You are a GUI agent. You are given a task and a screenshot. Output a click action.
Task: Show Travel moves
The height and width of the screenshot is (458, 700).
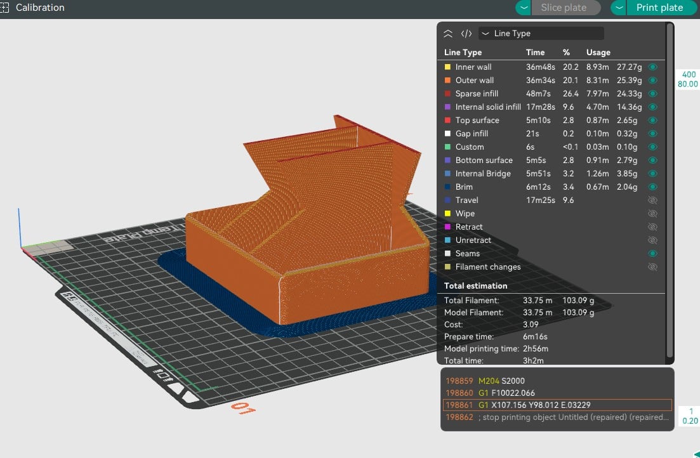tap(652, 200)
